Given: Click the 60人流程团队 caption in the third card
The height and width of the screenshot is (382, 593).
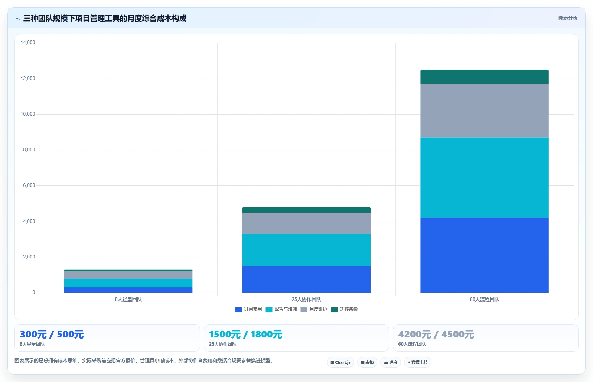Looking at the screenshot, I should point(412,344).
